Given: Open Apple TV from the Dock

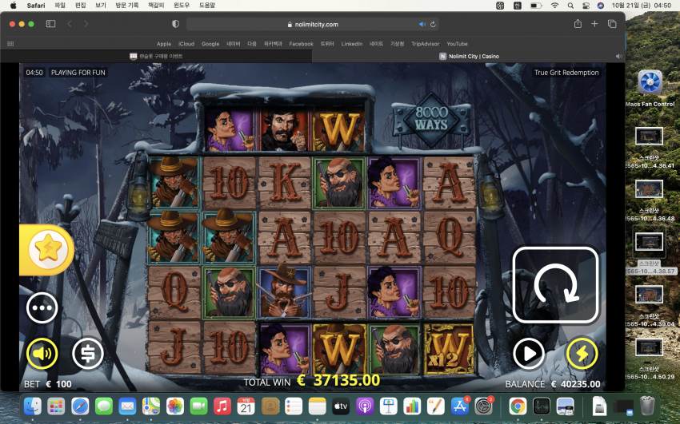Looking at the screenshot, I should pos(341,406).
